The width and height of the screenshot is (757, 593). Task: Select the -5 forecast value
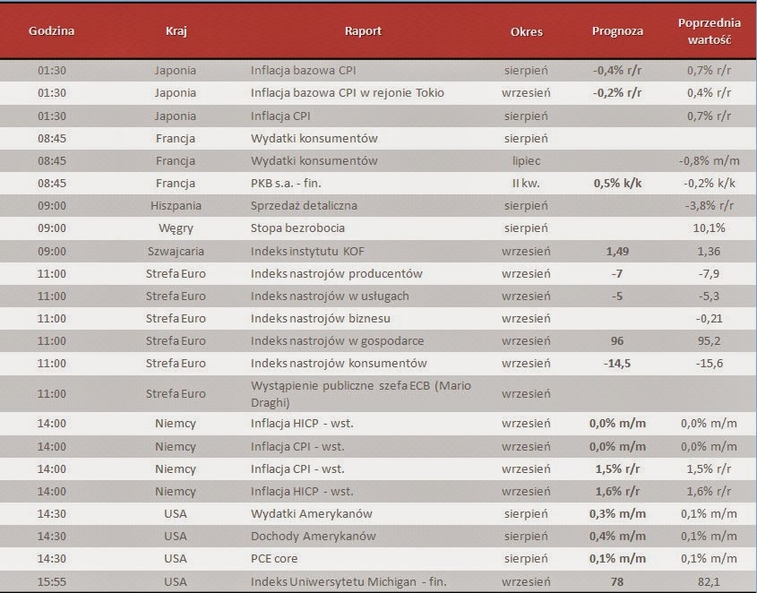point(617,296)
